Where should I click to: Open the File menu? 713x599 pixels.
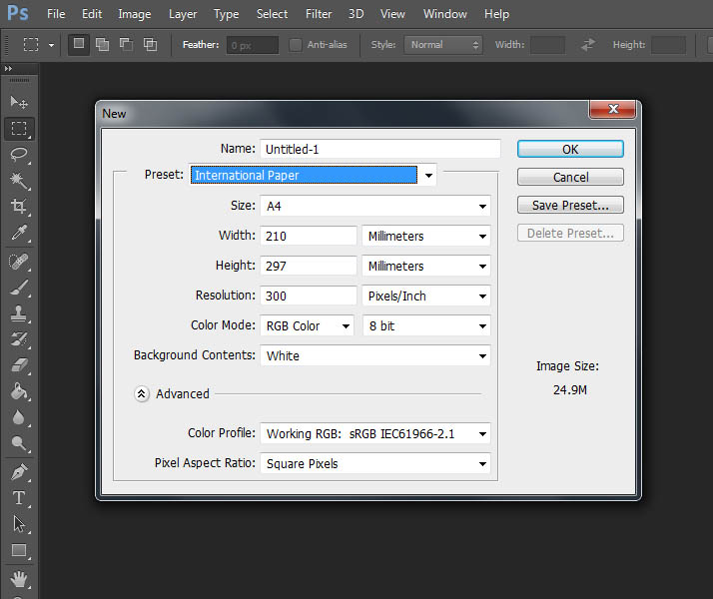(56, 14)
